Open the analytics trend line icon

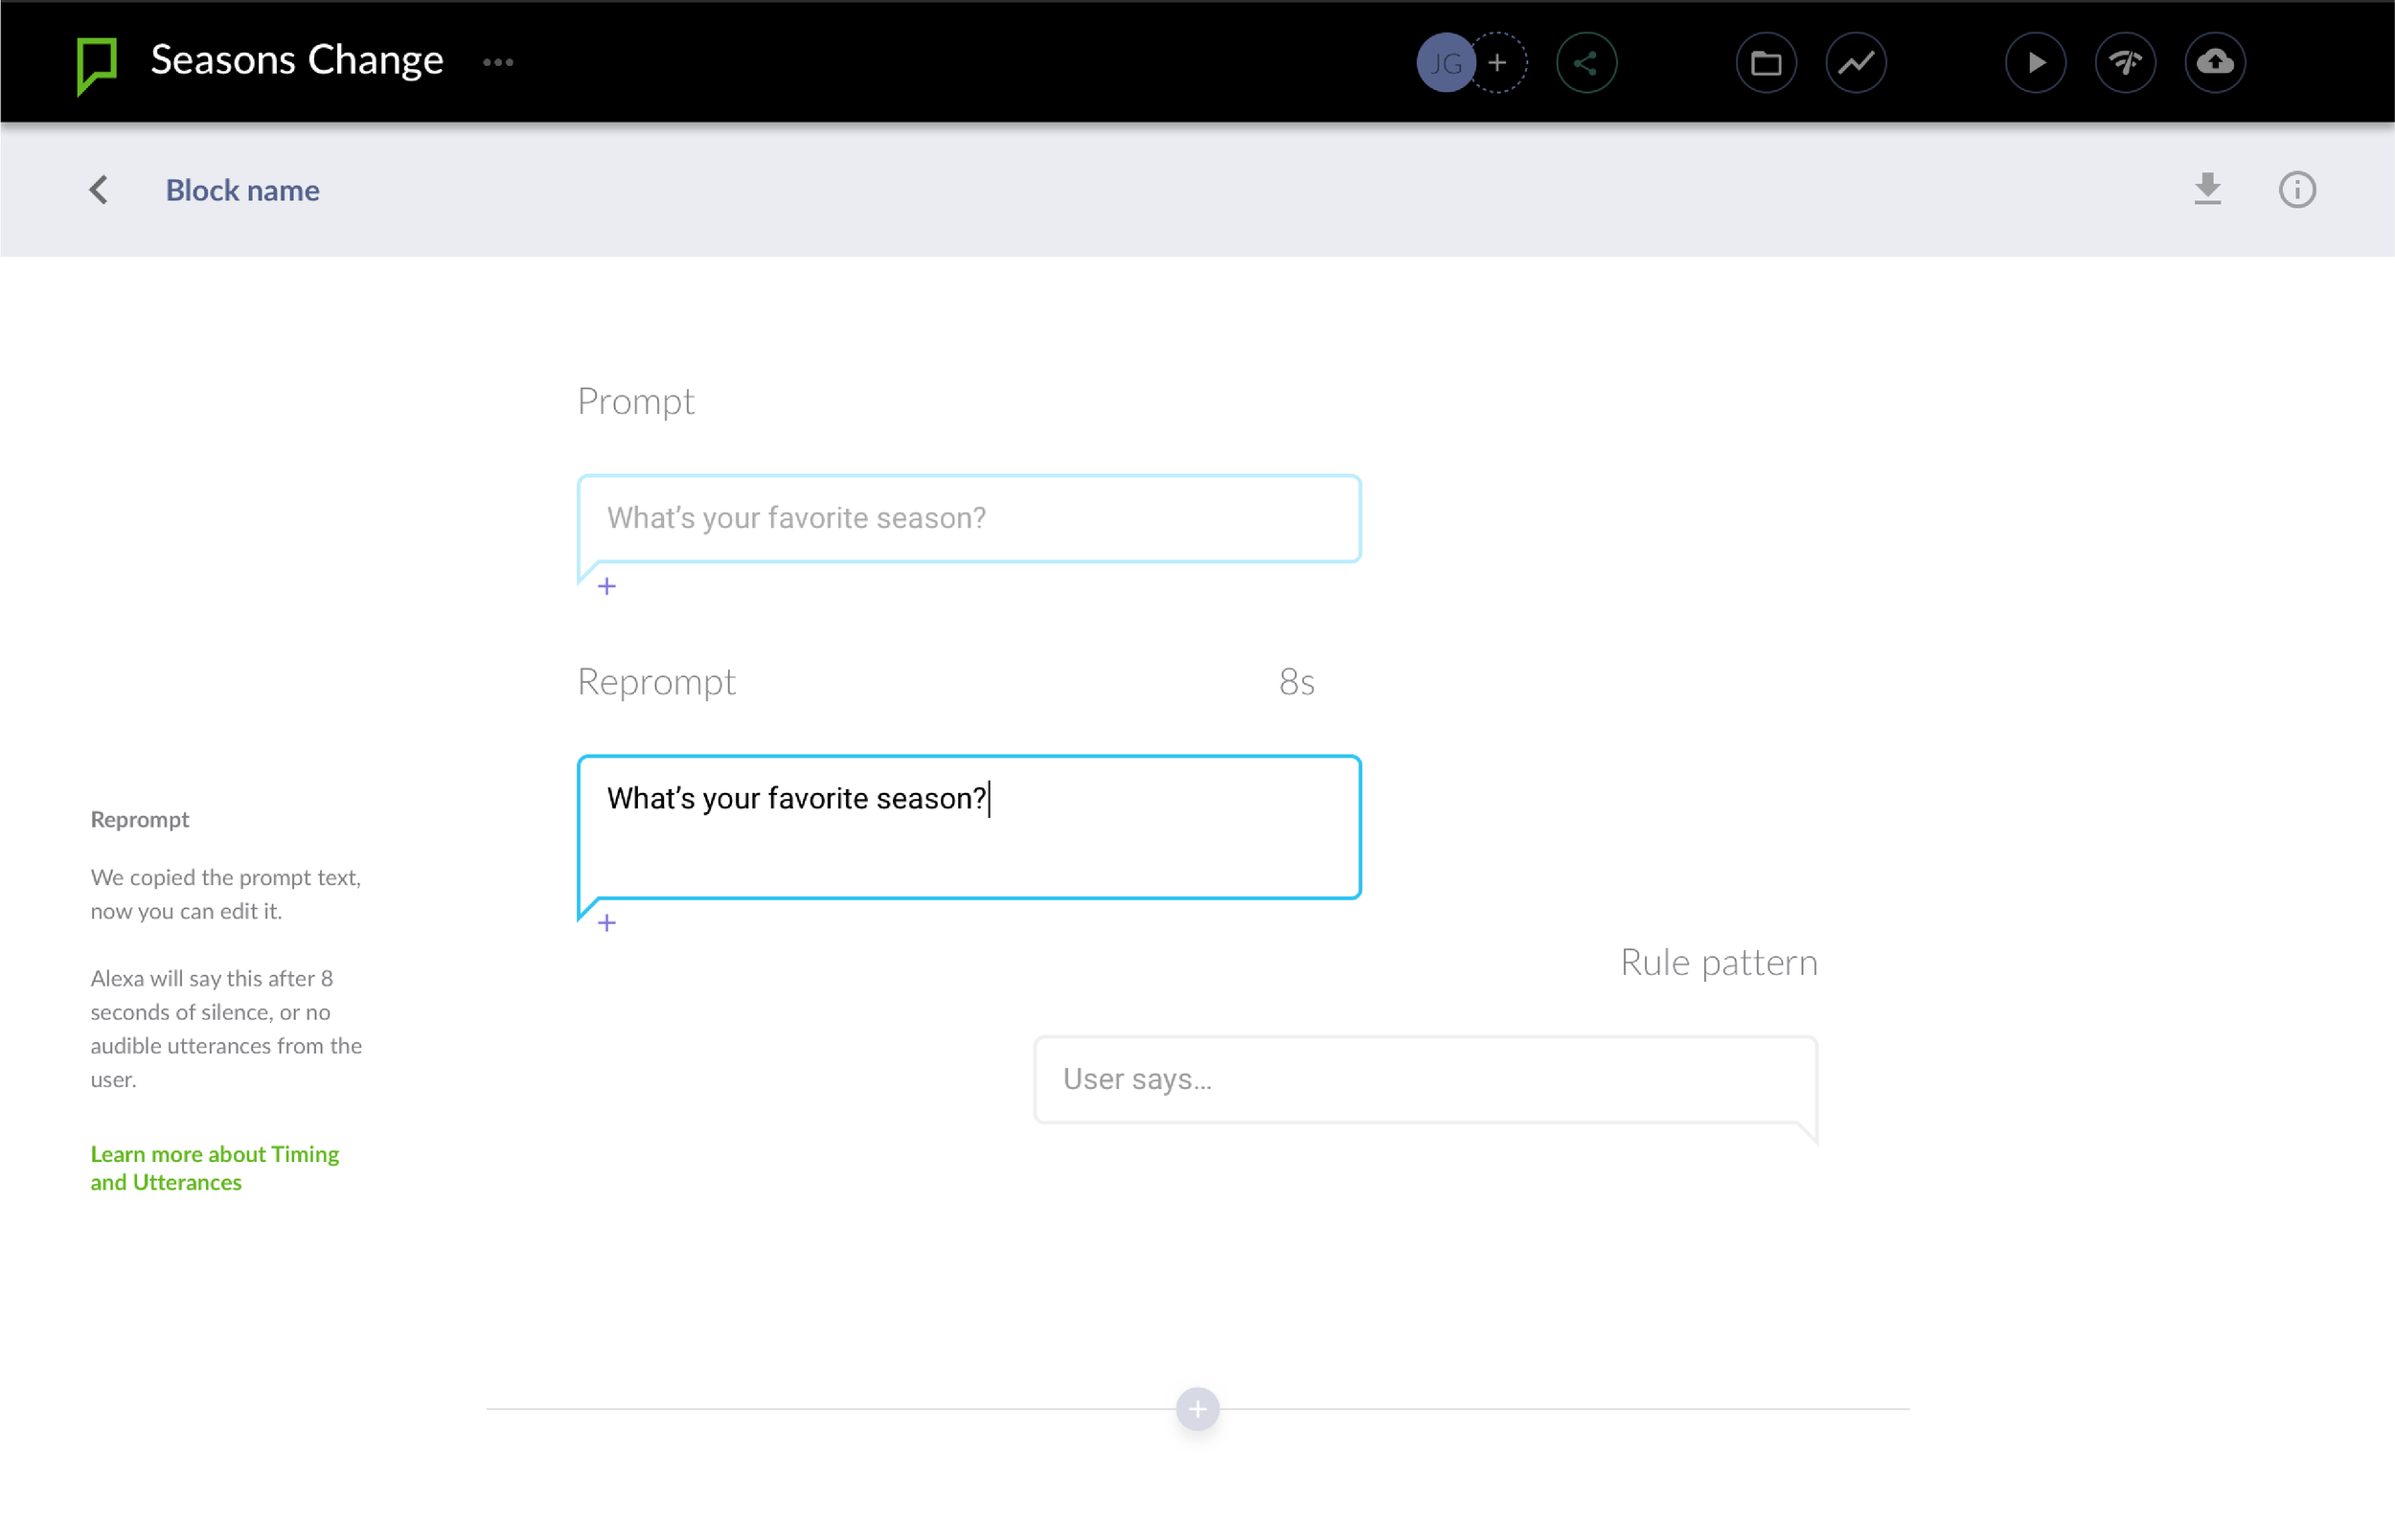1855,62
